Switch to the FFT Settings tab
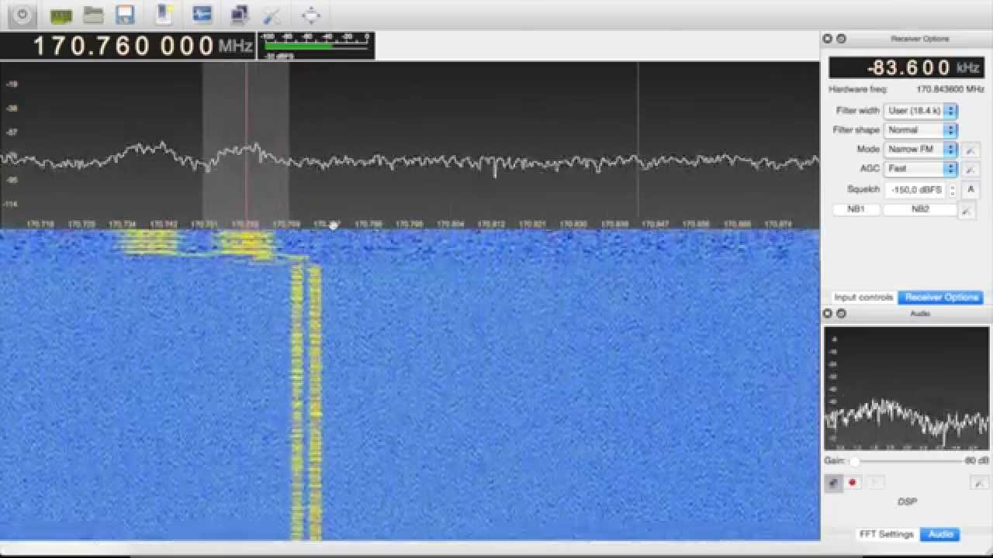The width and height of the screenshot is (993, 558). click(x=886, y=534)
